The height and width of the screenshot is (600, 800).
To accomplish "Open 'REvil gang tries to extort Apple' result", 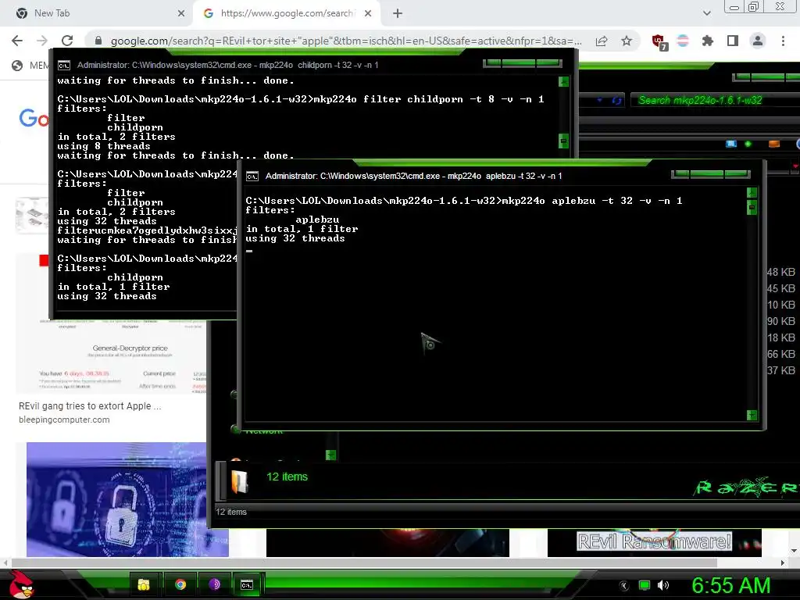I will pos(90,406).
